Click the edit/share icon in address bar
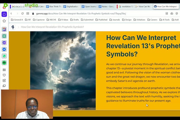Viewport: 180px width, 120px height. [x=167, y=13]
